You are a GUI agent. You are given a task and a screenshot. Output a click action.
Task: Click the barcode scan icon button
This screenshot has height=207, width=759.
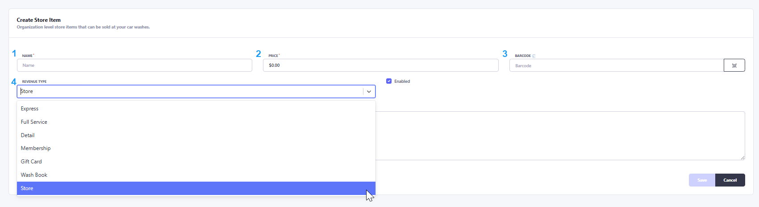tap(734, 65)
